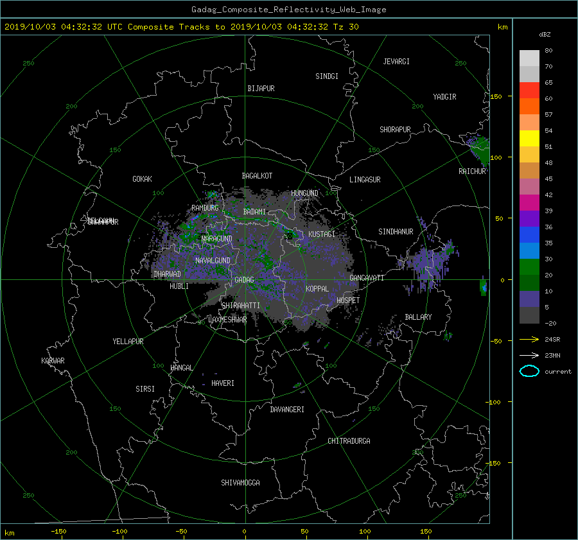Click the JEVARGI city label
The image size is (578, 540).
point(396,62)
